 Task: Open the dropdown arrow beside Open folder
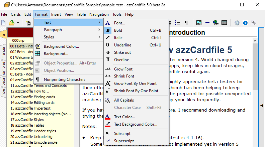pyautogui.click(x=18, y=23)
